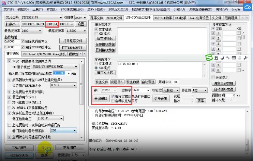Image resolution: width=253 pixels, height=161 pixels.
Task: Click right scroll arrow of 硬件选项 tab strip
Action: pos(84,54)
